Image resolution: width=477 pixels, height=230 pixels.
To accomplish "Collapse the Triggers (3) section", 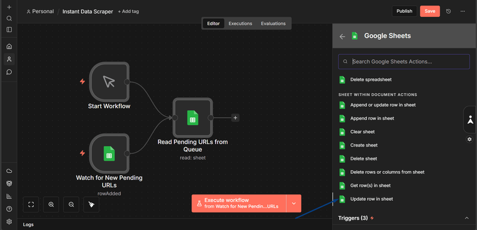I will pyautogui.click(x=466, y=218).
